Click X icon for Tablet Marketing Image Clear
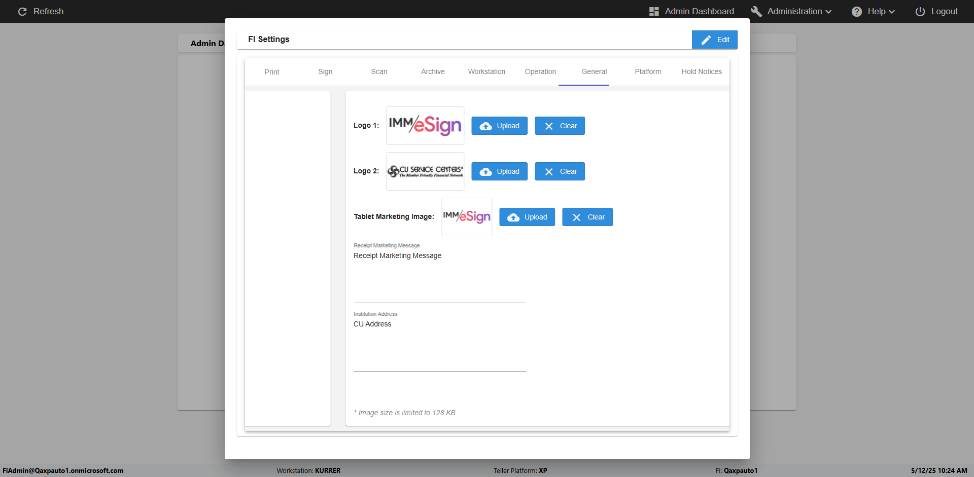 pyautogui.click(x=576, y=217)
